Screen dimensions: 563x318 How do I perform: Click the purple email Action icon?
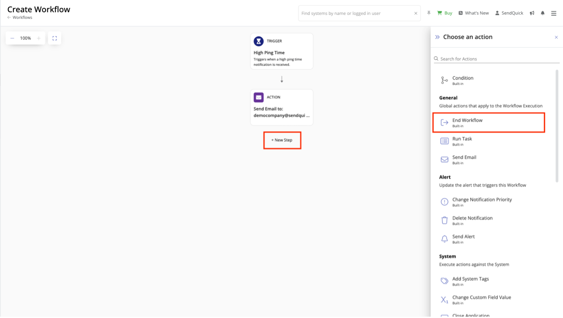point(259,97)
